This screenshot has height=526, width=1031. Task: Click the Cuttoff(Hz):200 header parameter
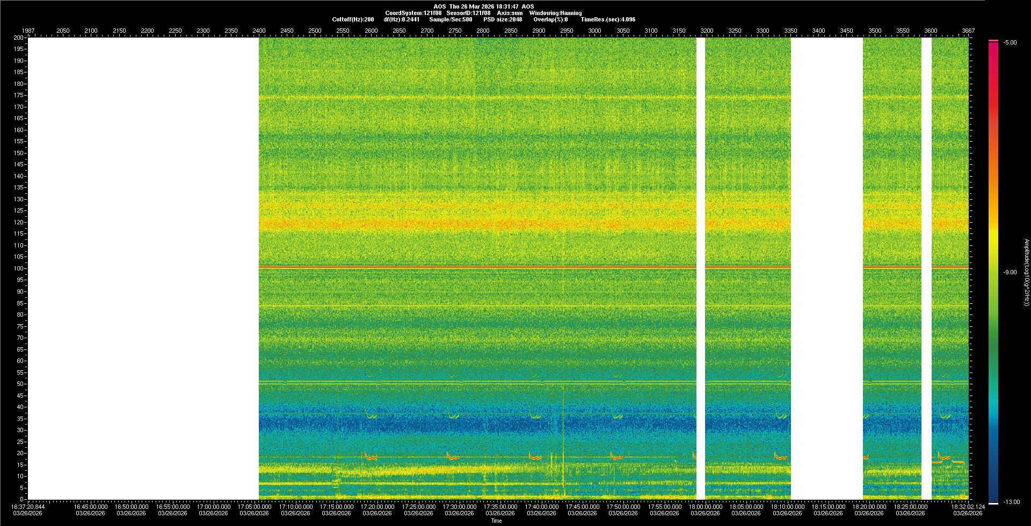(x=353, y=19)
